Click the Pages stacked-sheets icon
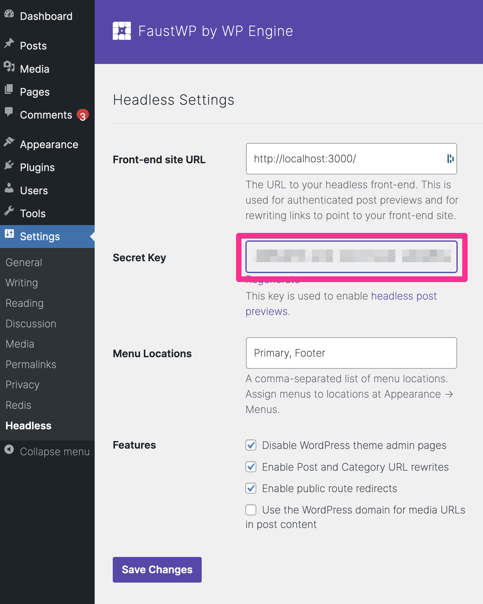This screenshot has height=604, width=483. (x=9, y=89)
